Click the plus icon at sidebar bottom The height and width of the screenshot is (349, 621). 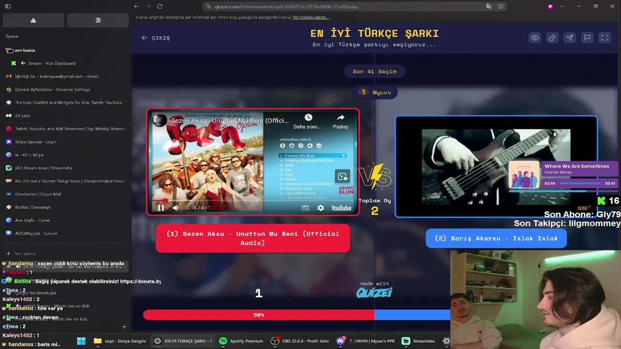click(x=124, y=327)
